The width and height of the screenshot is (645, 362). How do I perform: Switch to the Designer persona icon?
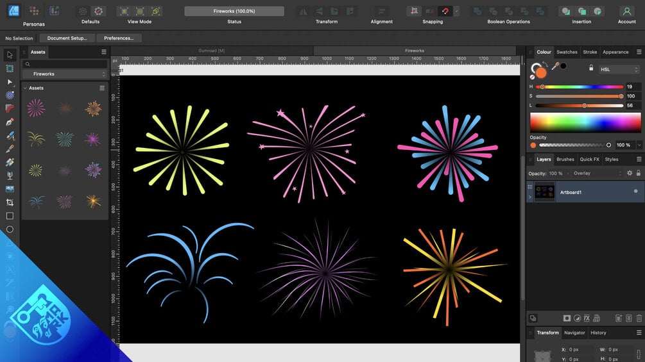[13, 11]
